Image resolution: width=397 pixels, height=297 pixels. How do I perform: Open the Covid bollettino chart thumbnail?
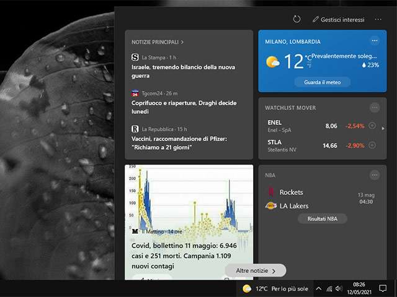point(189,198)
